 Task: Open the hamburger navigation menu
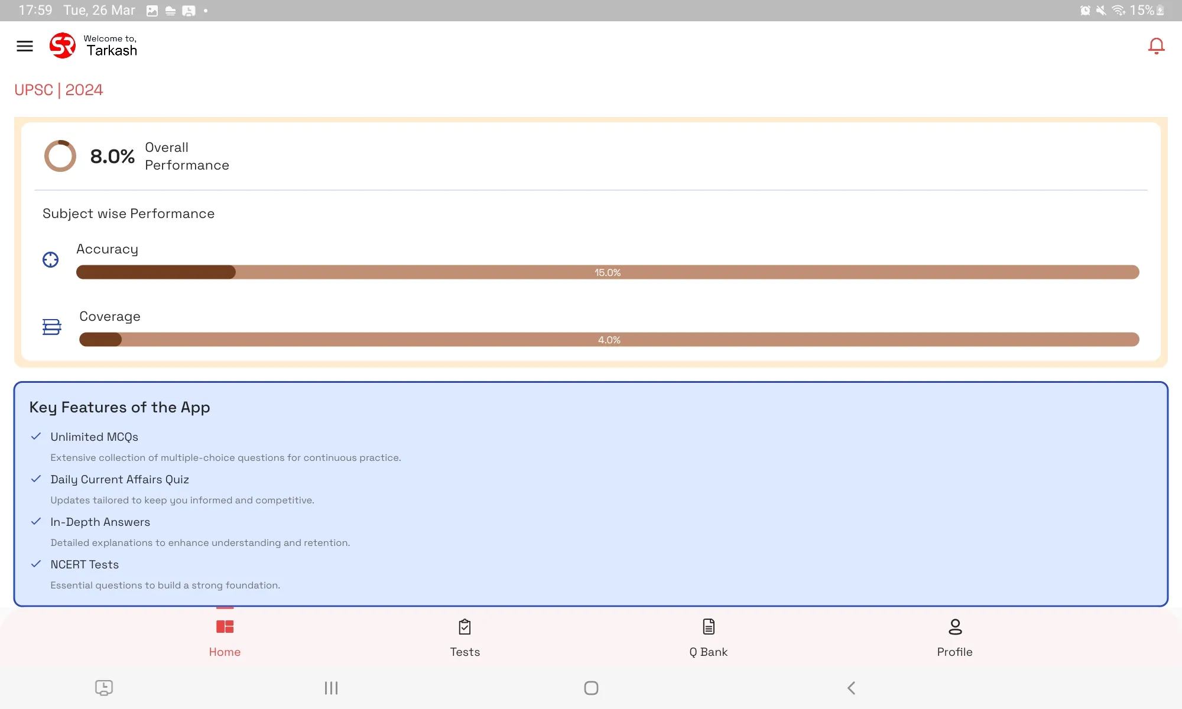[25, 45]
